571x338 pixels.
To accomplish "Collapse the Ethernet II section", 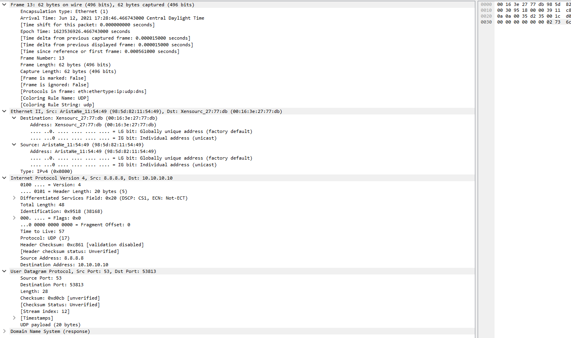I will point(4,111).
